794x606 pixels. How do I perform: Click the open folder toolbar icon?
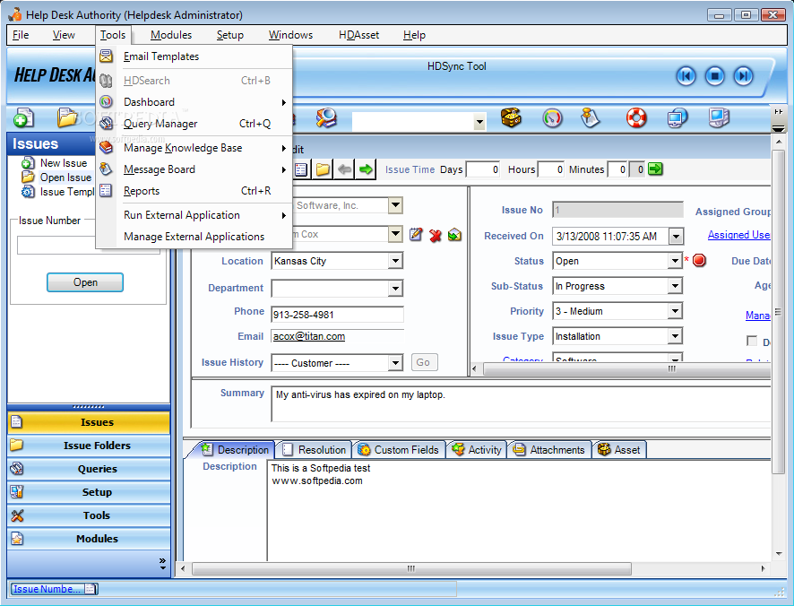66,117
